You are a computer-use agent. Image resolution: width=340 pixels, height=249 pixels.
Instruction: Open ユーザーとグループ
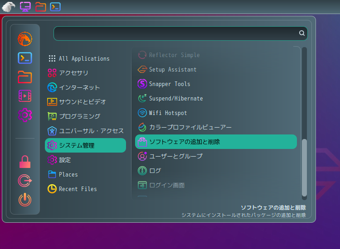[x=216, y=156]
